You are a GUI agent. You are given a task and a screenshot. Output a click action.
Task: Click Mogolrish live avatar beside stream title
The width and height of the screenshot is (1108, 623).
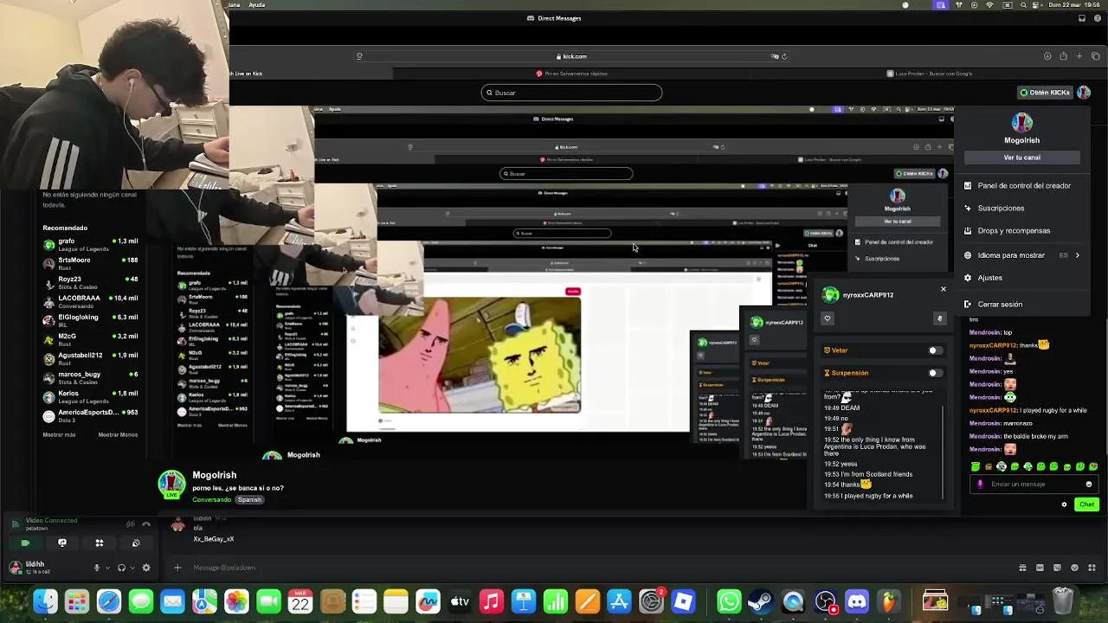171,485
